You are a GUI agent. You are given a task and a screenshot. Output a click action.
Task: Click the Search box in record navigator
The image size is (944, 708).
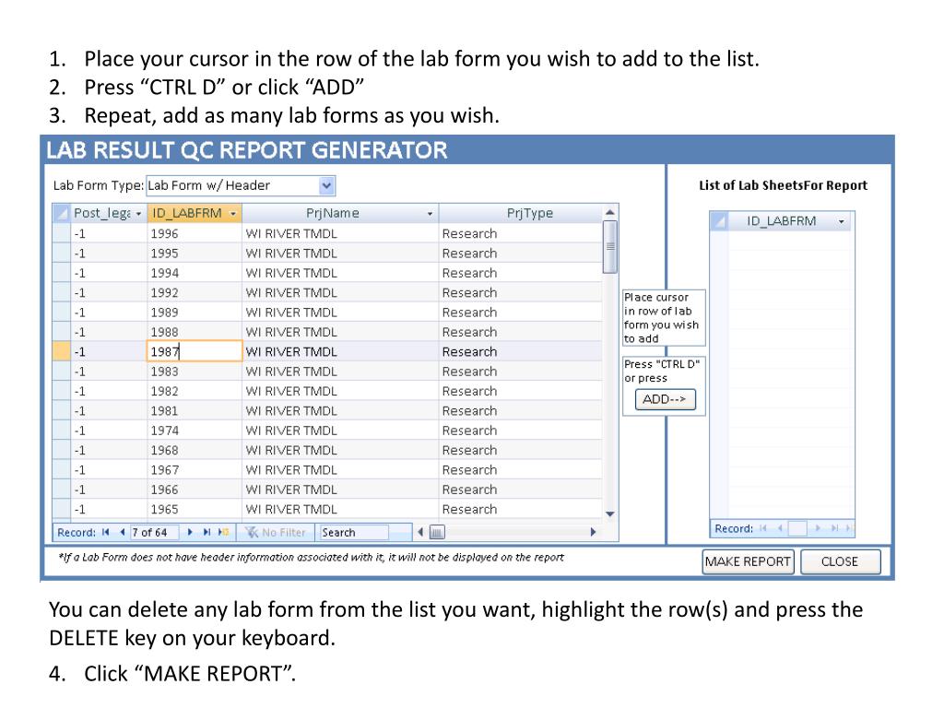click(354, 532)
